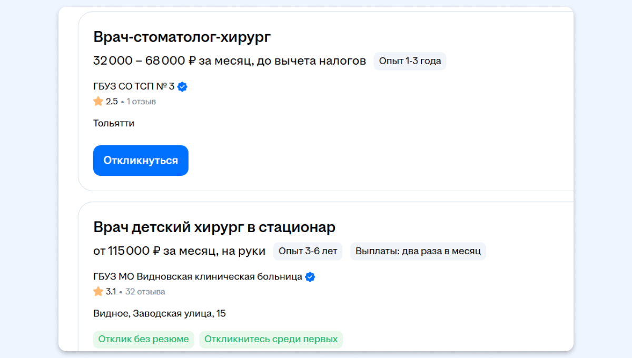Click the green Отклик без резюме tag
632x358 pixels.
(x=143, y=340)
